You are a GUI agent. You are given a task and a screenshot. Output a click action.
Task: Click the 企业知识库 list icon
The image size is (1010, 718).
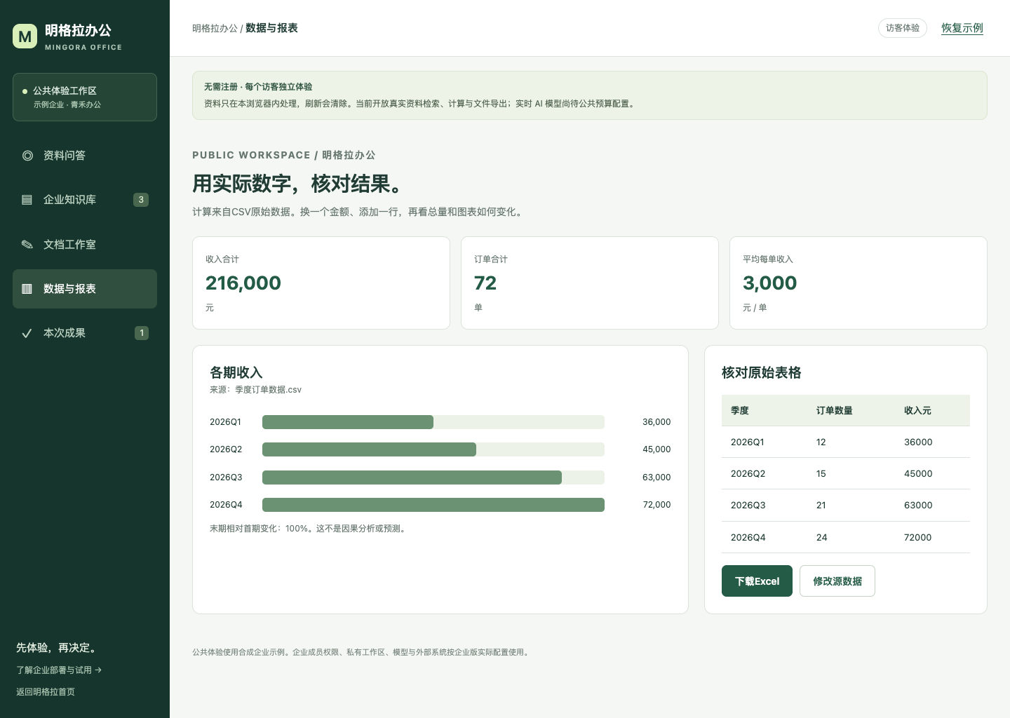tap(27, 200)
